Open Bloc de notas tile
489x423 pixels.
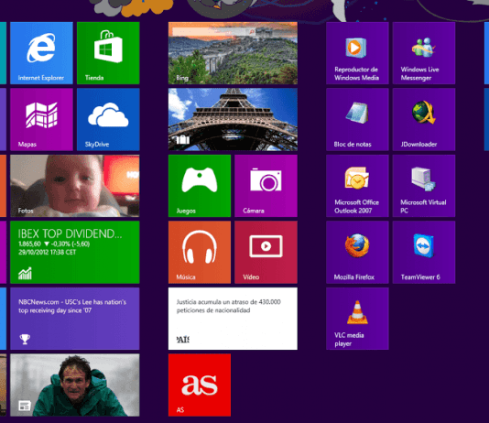click(357, 119)
